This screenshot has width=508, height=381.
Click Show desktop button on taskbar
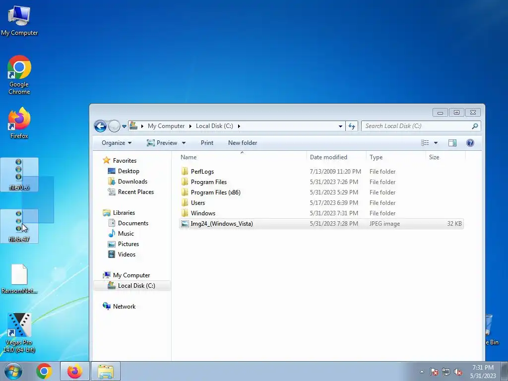(505, 371)
